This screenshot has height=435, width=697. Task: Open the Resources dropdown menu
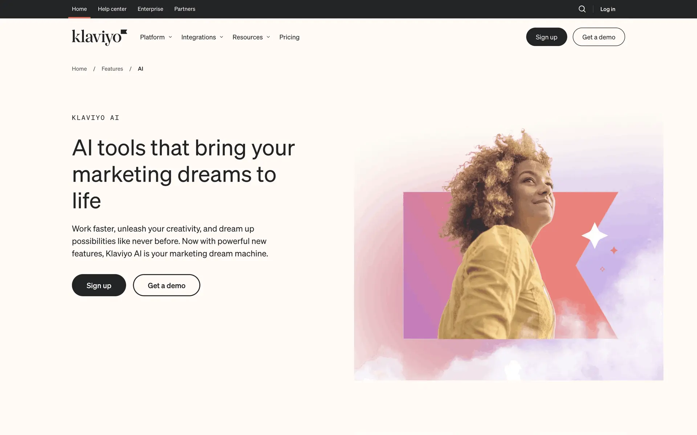click(x=251, y=37)
